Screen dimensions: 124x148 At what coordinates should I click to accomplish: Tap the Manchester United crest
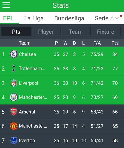click(14, 126)
